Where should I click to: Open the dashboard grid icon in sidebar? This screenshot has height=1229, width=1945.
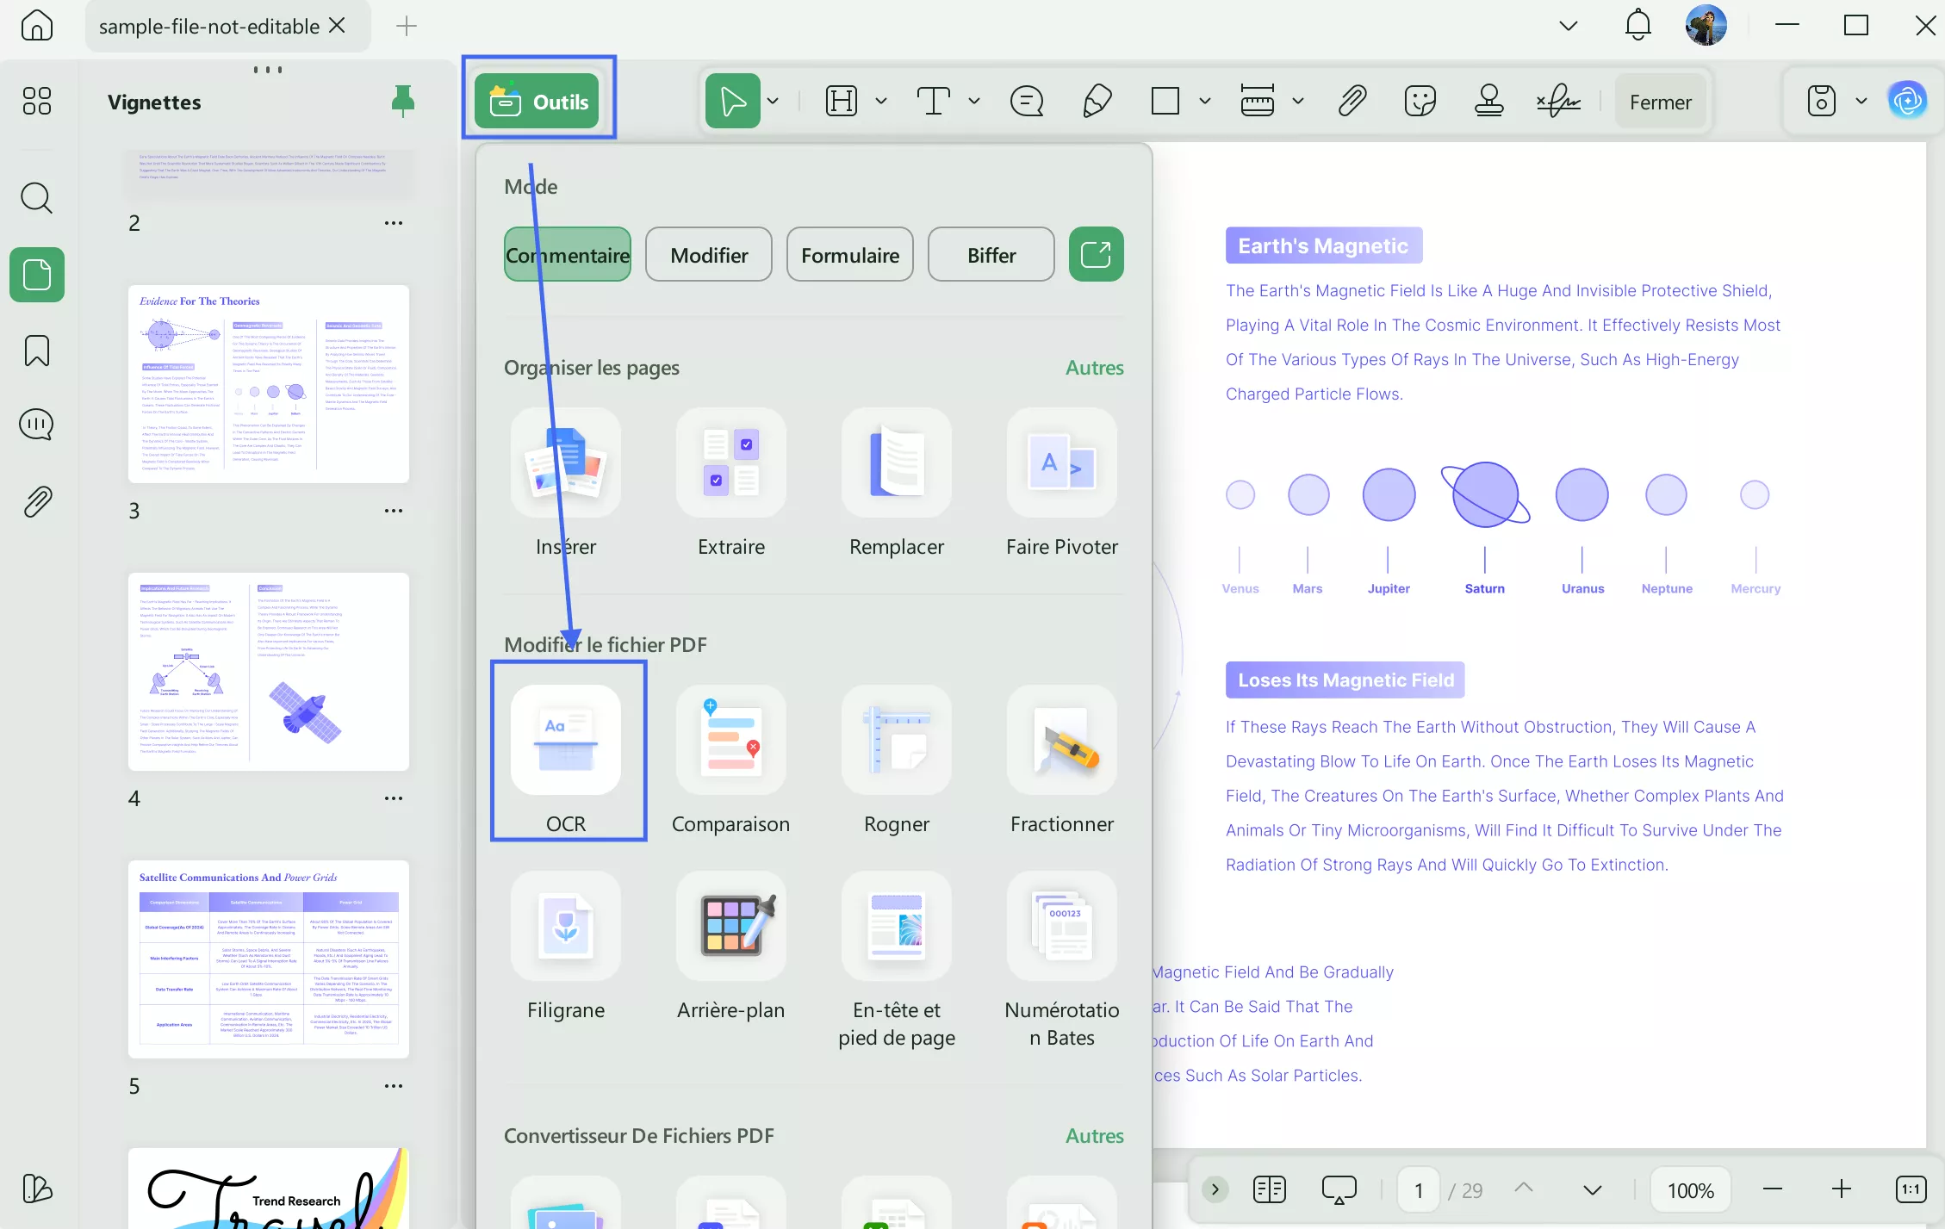click(37, 101)
